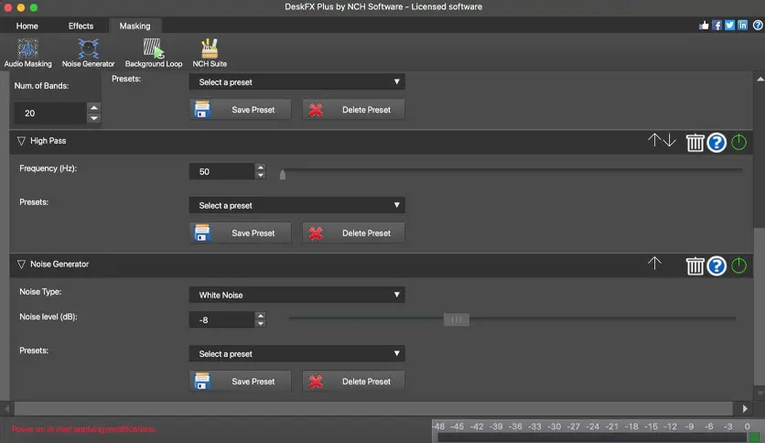Share on Twitter icon
Viewport: 765px width, 443px height.
[x=729, y=26]
